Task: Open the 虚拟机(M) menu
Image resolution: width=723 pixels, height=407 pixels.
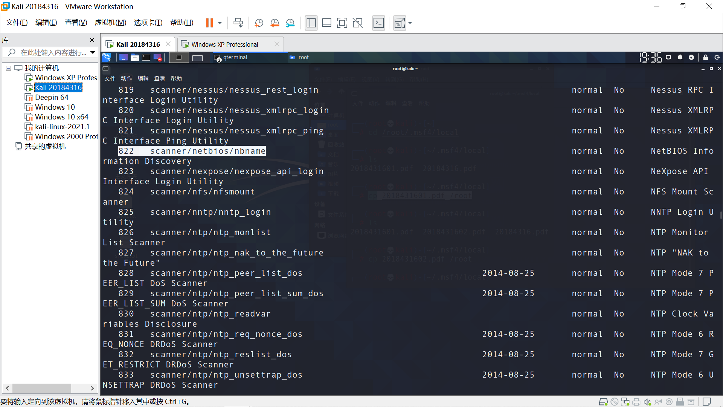Action: click(x=110, y=23)
